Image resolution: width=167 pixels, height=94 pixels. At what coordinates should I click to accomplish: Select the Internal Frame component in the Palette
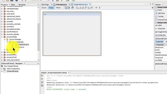161,20
